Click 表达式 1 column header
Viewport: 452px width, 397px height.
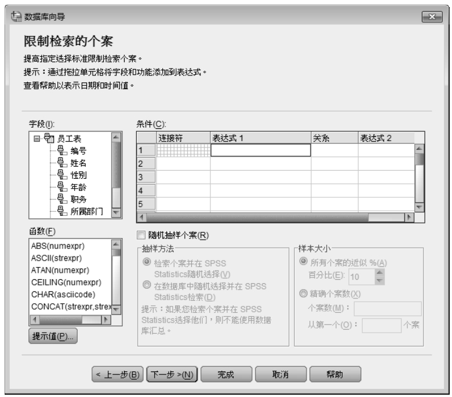(x=261, y=138)
